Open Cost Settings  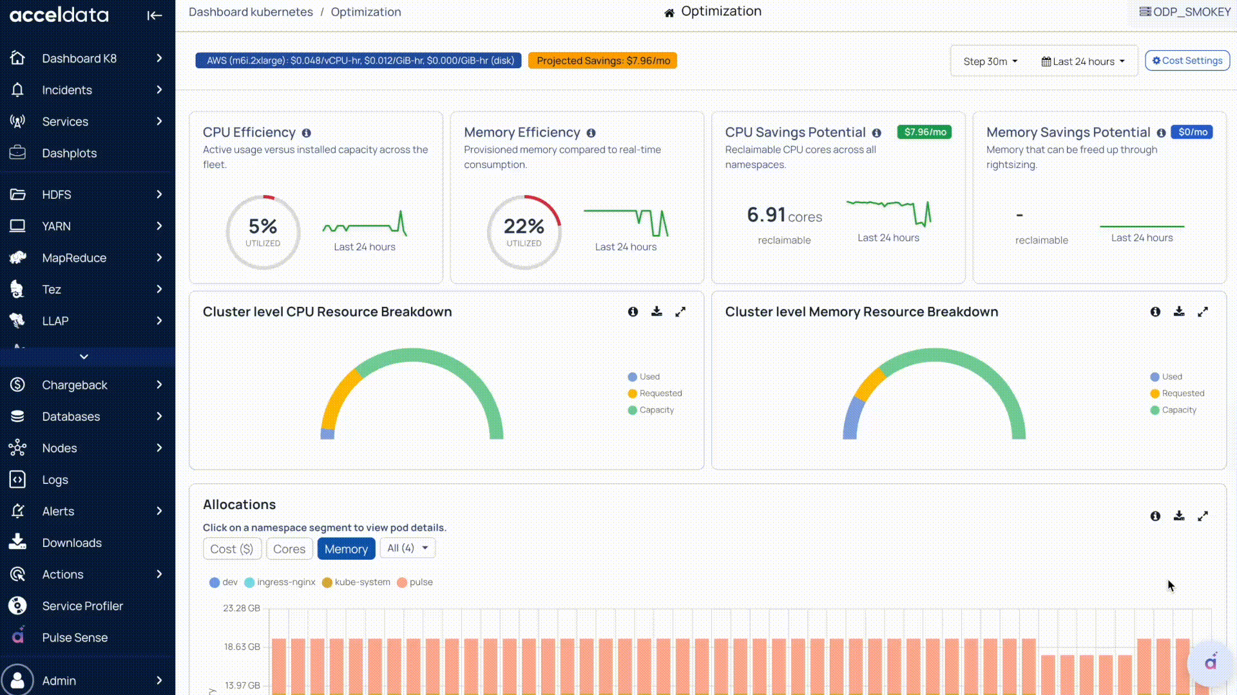click(x=1187, y=60)
